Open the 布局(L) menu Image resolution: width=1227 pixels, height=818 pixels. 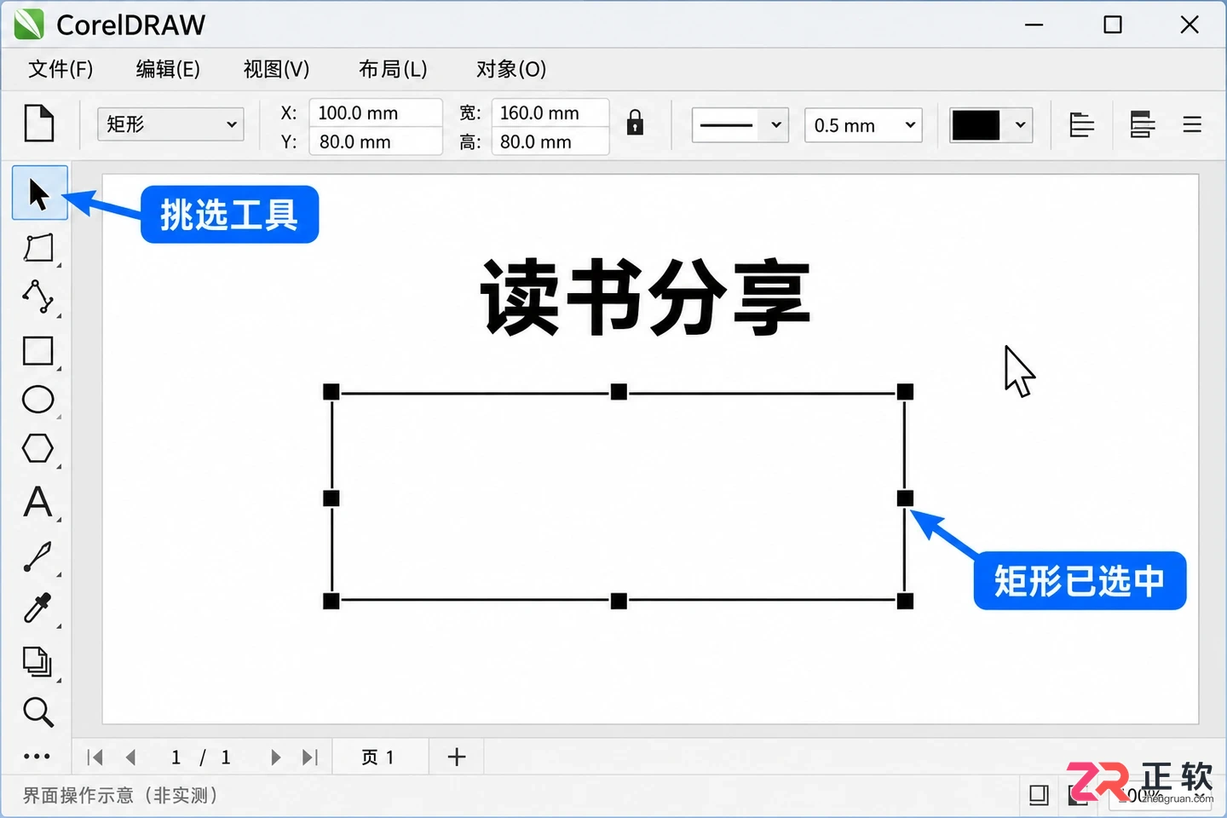click(393, 69)
